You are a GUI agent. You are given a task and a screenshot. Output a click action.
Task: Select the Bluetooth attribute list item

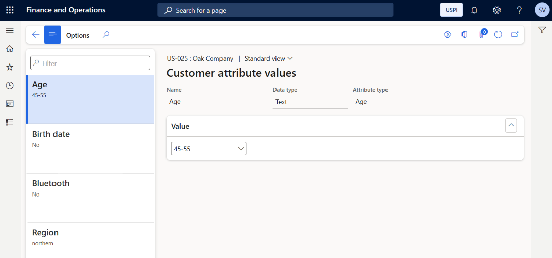coord(90,198)
